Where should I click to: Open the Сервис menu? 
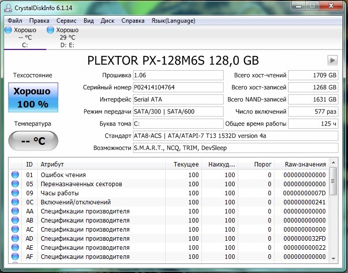tap(66, 21)
